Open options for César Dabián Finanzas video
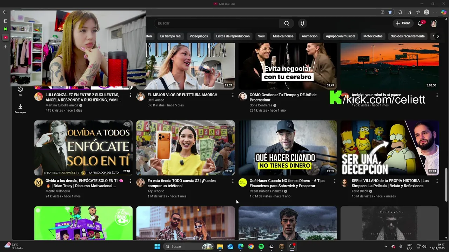This screenshot has width=449, height=252. tap(335, 181)
